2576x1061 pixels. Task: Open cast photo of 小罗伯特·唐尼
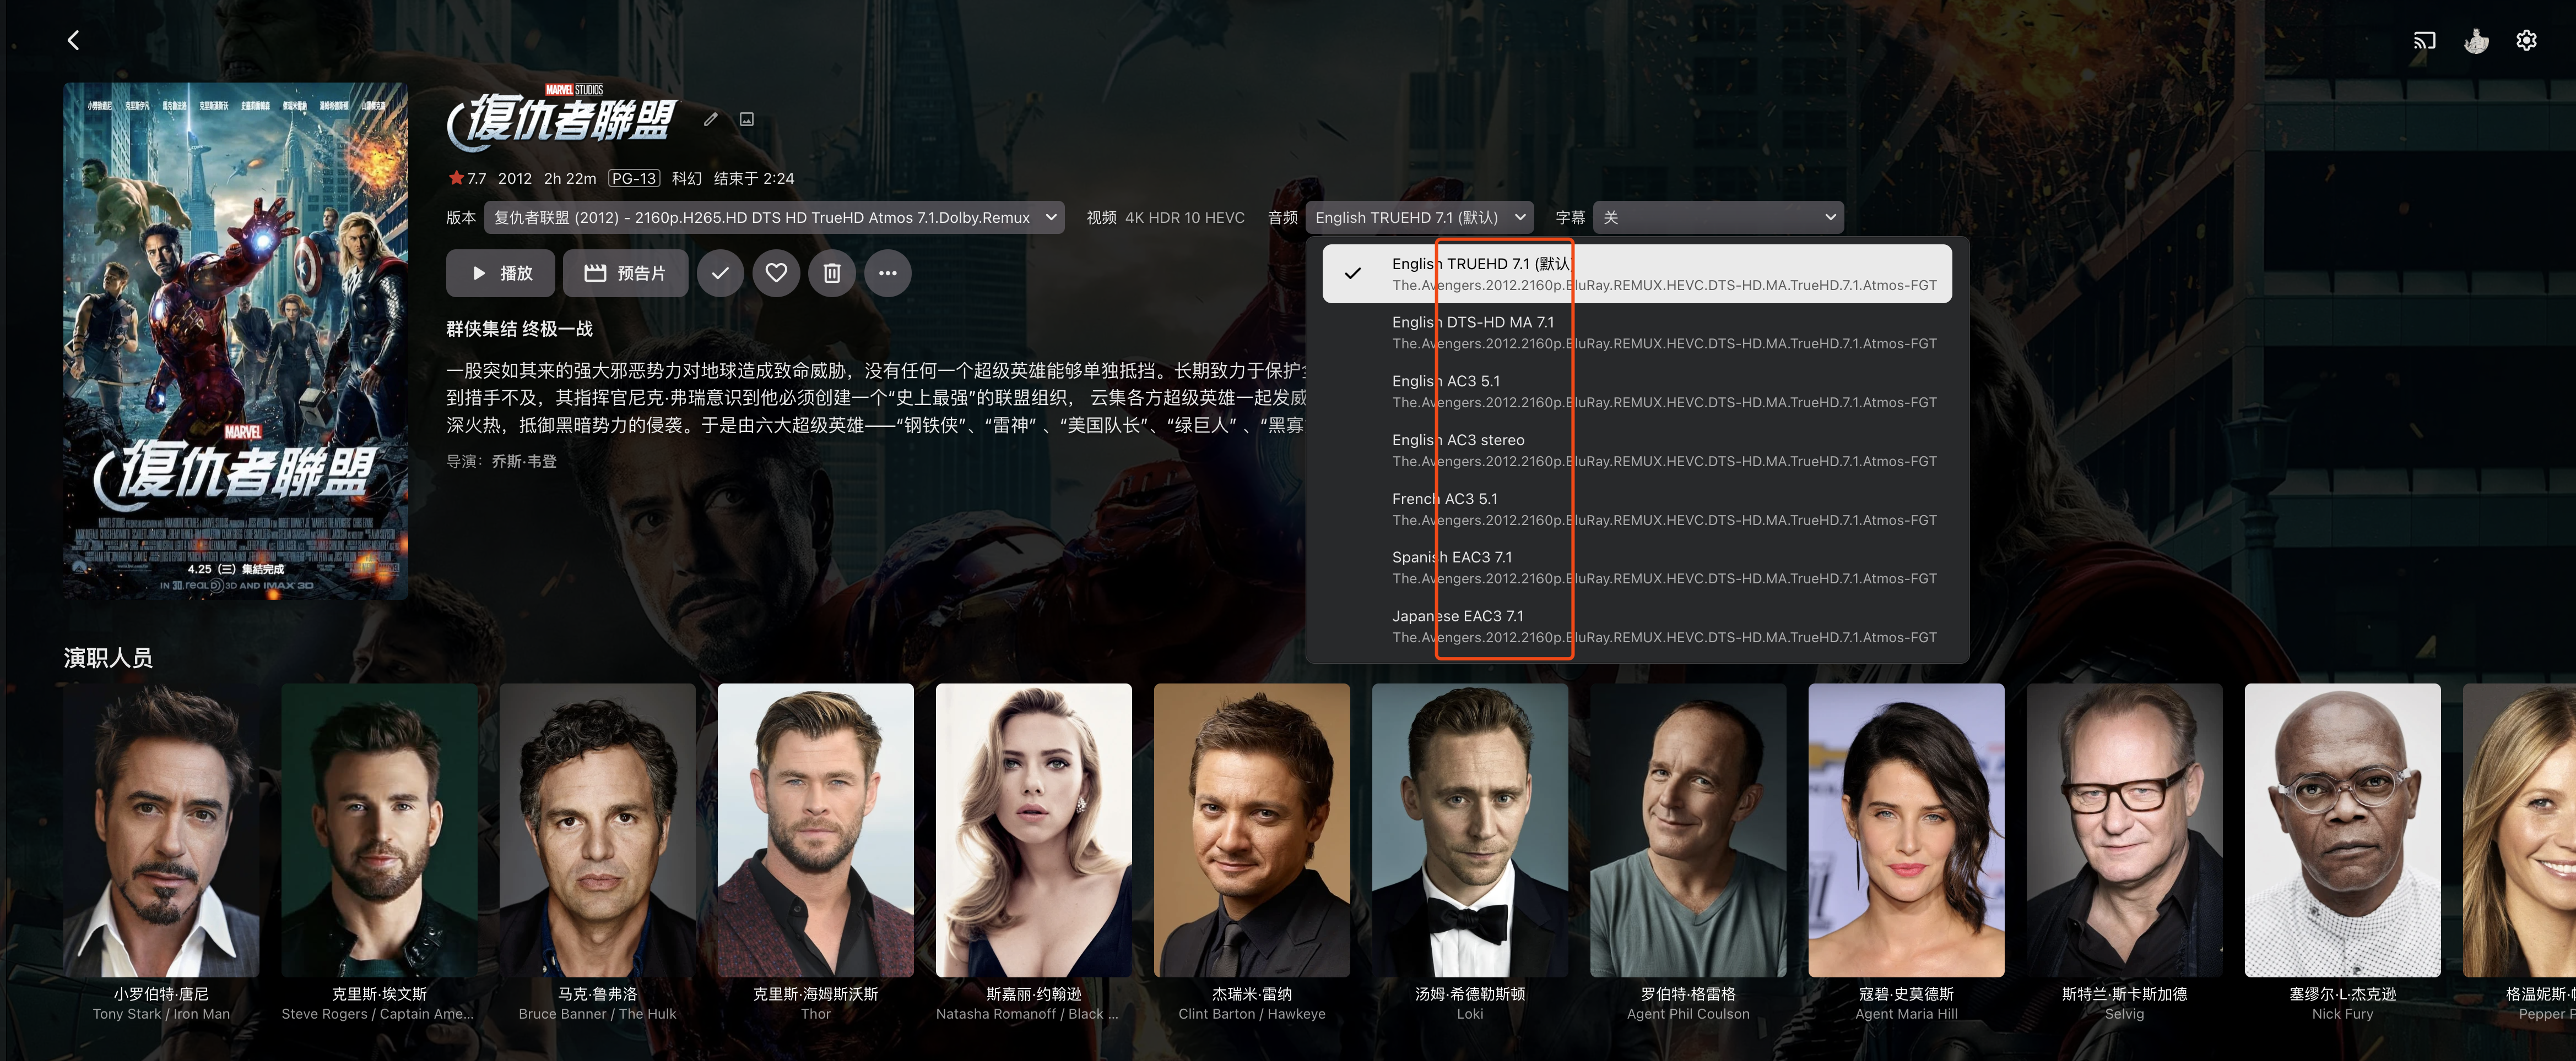[x=161, y=830]
